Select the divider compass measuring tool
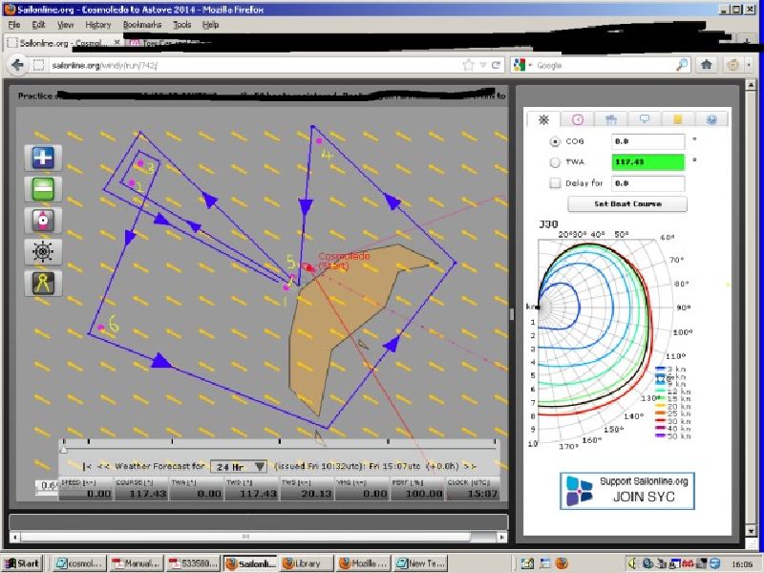This screenshot has height=573, width=764. point(43,283)
